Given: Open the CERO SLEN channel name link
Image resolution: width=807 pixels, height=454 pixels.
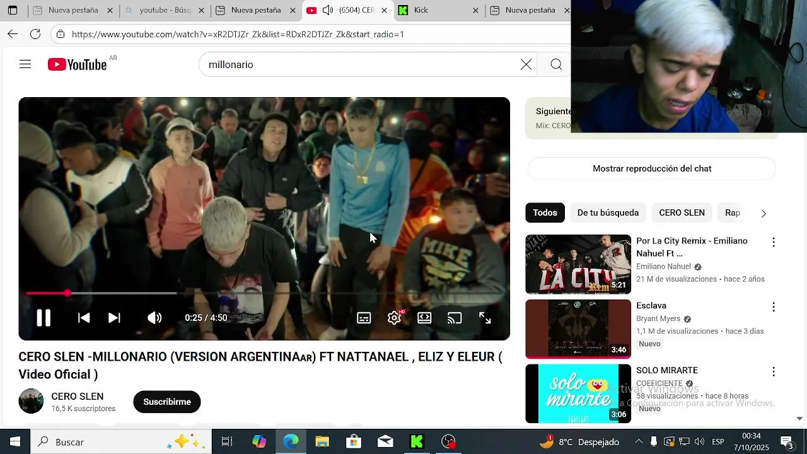Looking at the screenshot, I should pos(78,396).
